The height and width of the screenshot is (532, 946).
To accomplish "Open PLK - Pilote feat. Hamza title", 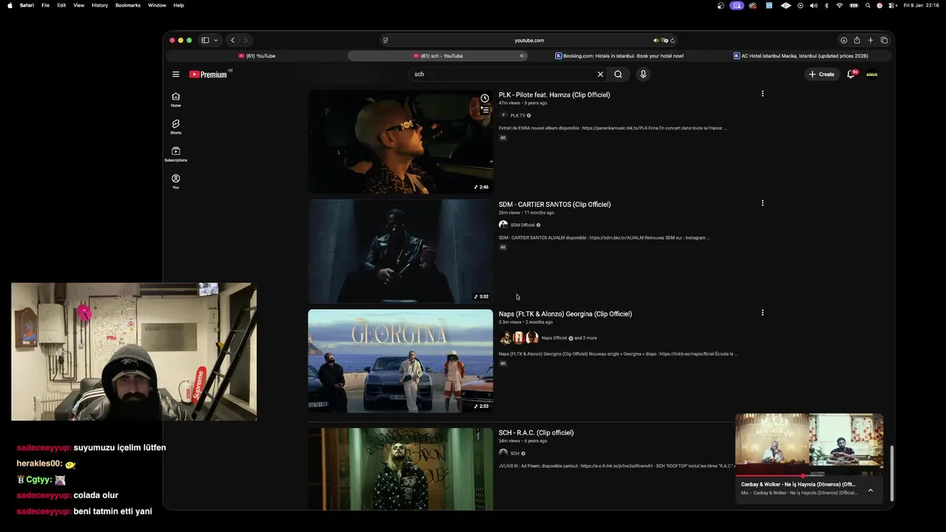I will pos(554,95).
